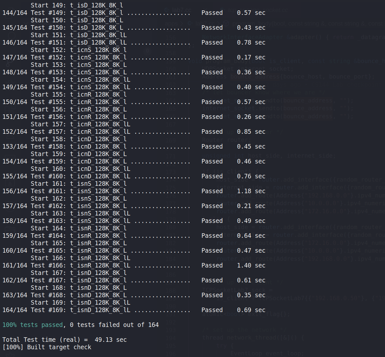This screenshot has height=357, width=385.
Task: Click the green '100% tests passed' text
Action: [32, 325]
